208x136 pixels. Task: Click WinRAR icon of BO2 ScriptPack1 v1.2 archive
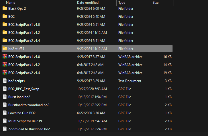point(5,65)
